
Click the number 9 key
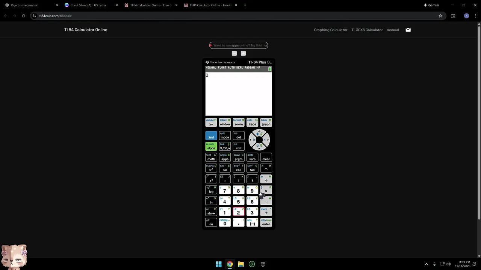click(x=252, y=190)
